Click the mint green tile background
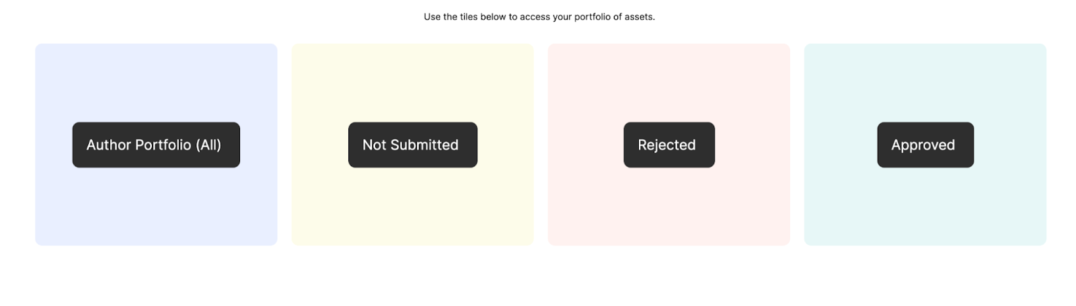 point(925,208)
